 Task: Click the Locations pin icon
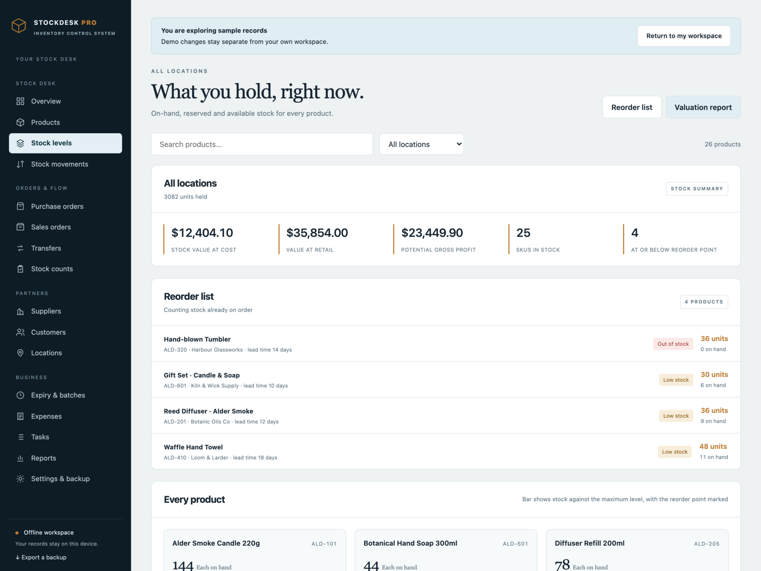coord(20,353)
